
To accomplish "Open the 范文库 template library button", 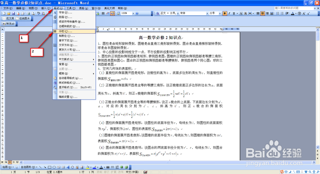I will click(x=8, y=18).
